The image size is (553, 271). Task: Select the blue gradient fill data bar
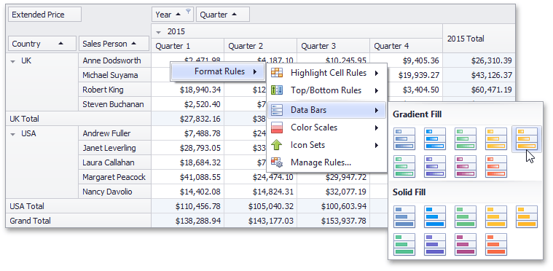(404, 139)
